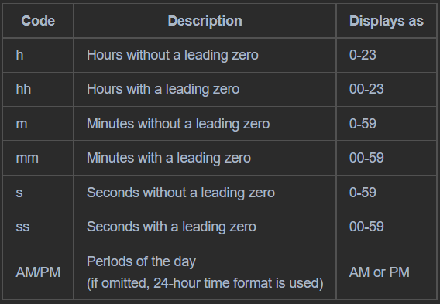Select the hh code cell
Screen dimensions: 440x304
click(x=23, y=89)
